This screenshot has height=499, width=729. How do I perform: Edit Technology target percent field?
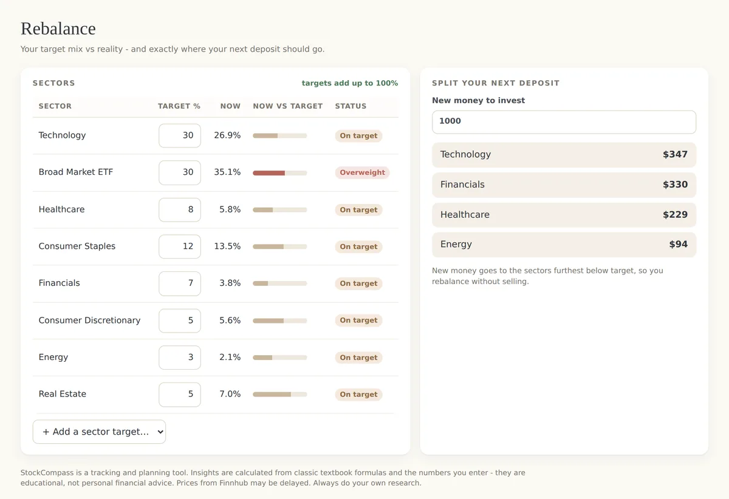[x=180, y=135]
